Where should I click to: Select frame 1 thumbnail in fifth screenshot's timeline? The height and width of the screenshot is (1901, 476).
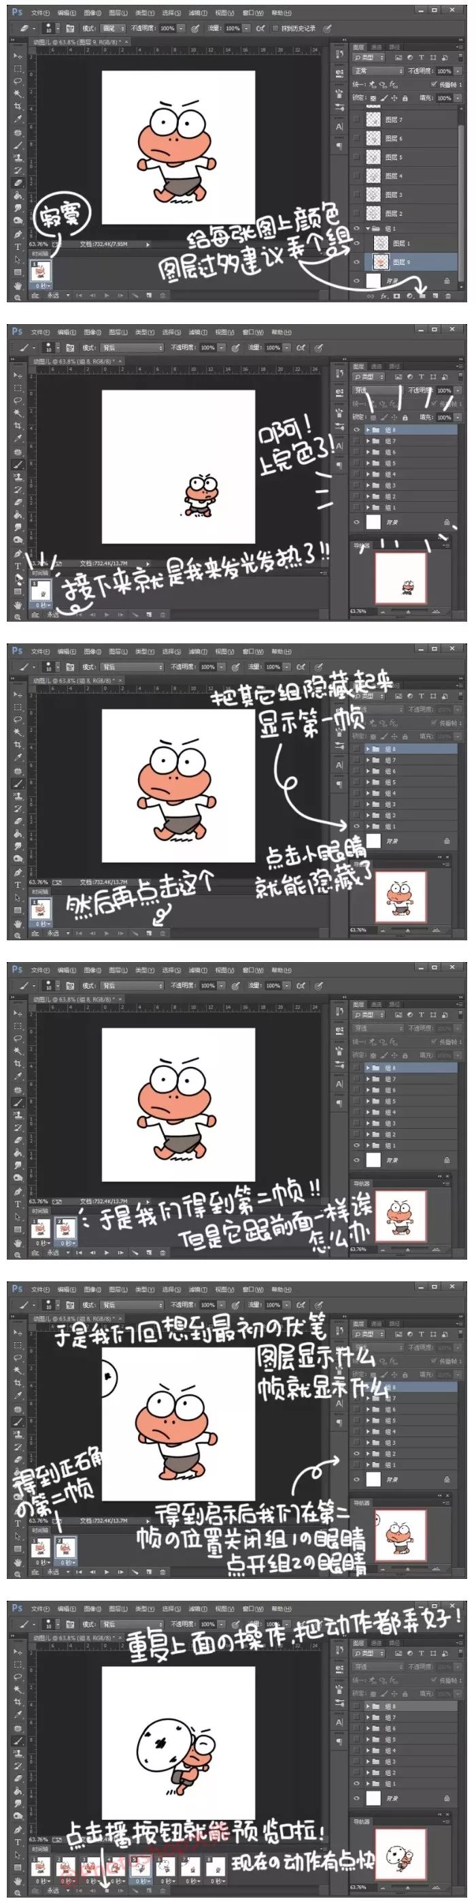pos(41,1547)
